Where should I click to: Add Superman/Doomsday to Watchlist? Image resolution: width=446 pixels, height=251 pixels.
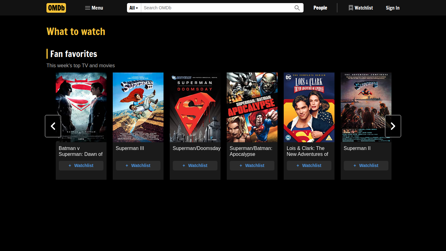[x=195, y=165]
